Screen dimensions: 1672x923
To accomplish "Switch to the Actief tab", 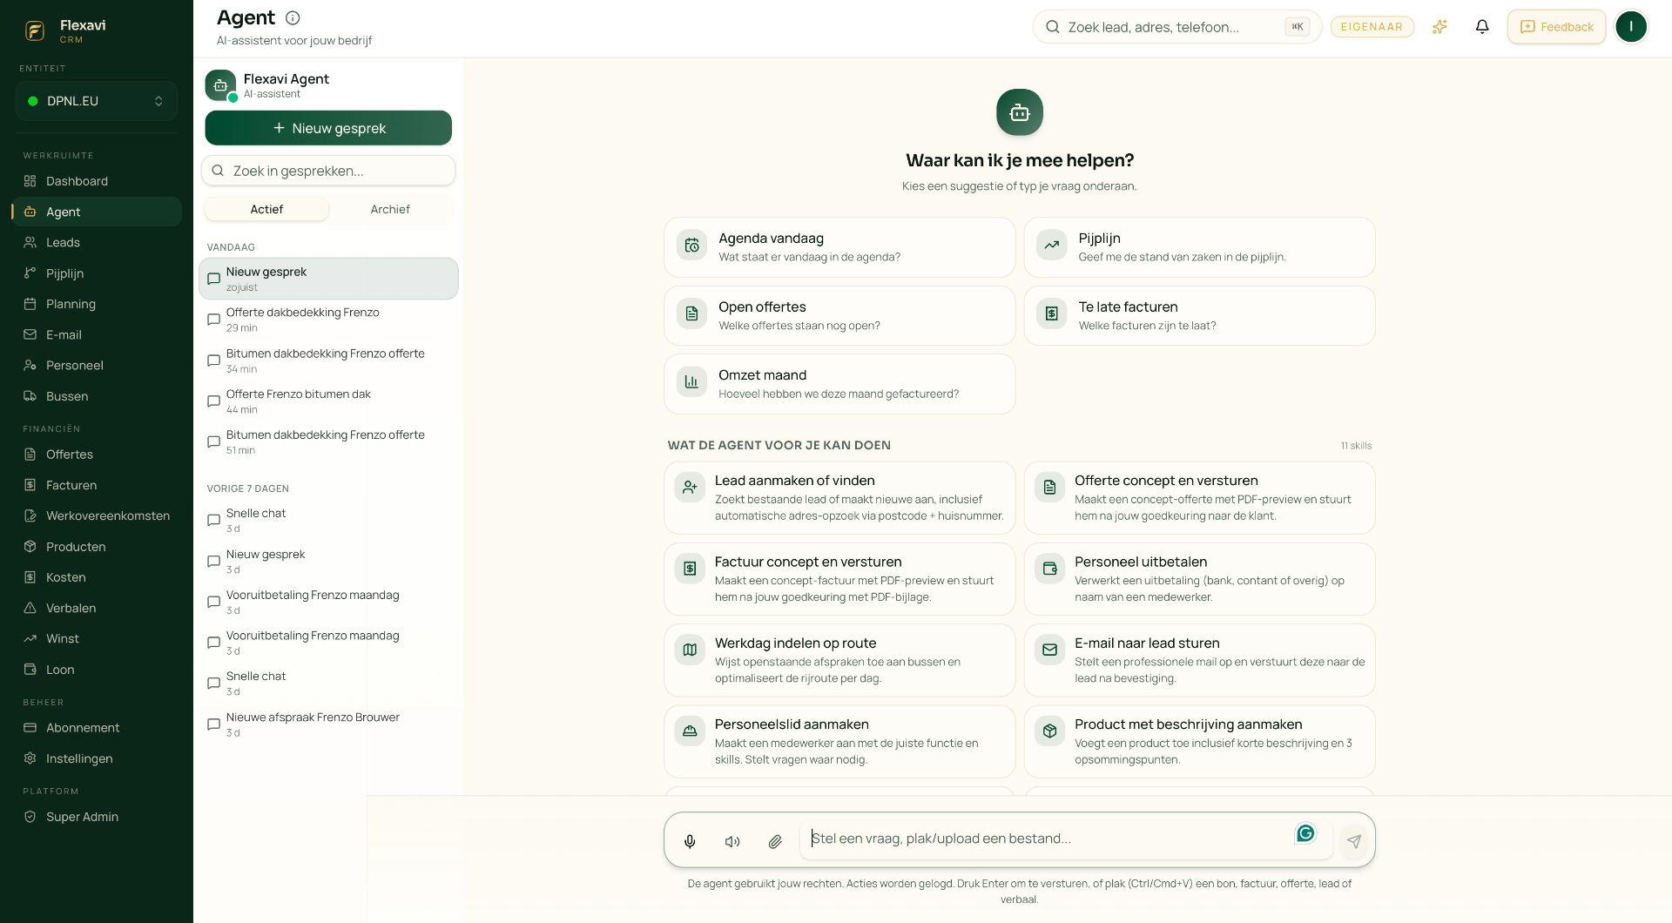I will click(266, 210).
